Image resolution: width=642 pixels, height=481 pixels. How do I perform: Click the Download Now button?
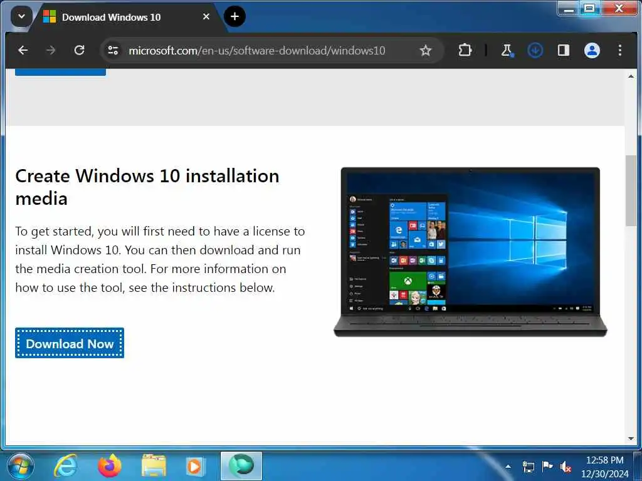(70, 343)
